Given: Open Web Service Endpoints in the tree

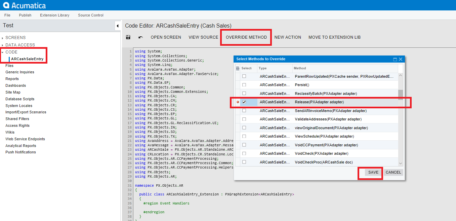Looking at the screenshot, I should tap(25, 139).
